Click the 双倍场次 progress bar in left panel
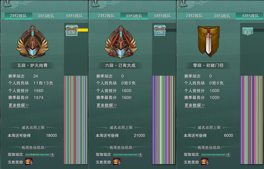264x169 pixels. 40,155
